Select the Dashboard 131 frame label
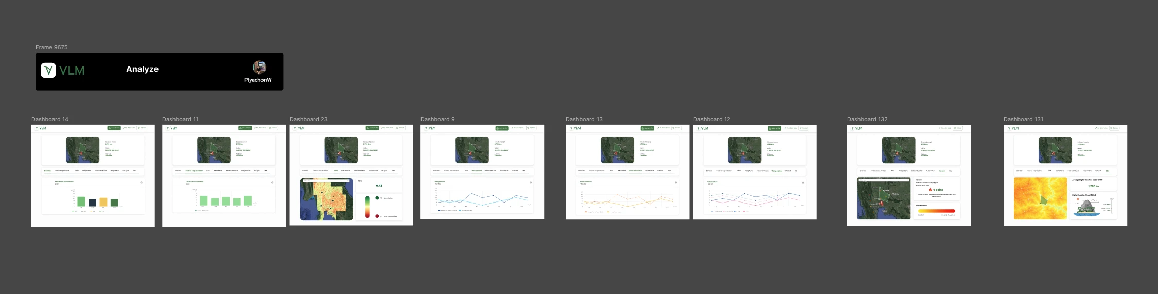 (1023, 119)
